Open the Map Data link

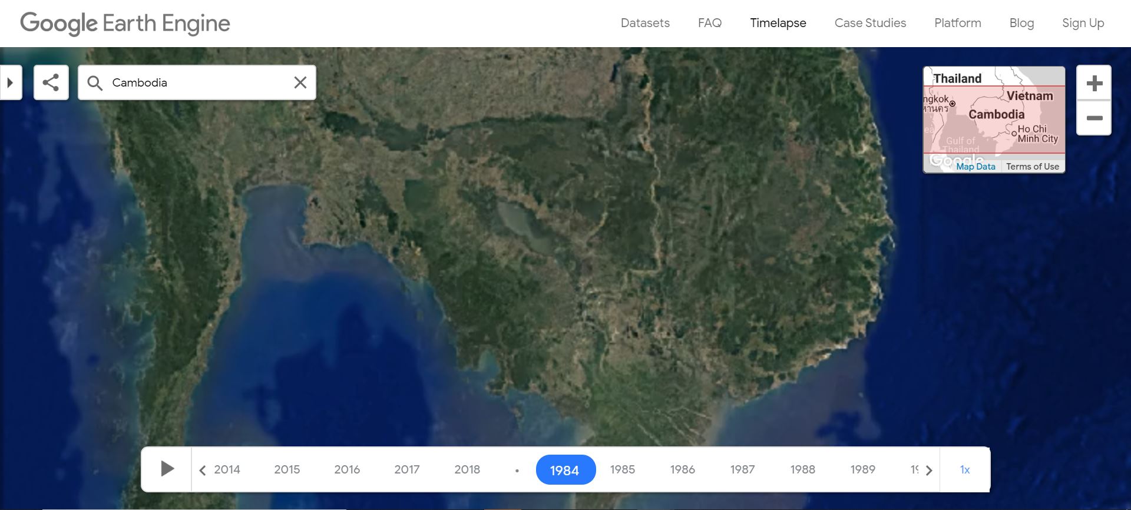[975, 167]
